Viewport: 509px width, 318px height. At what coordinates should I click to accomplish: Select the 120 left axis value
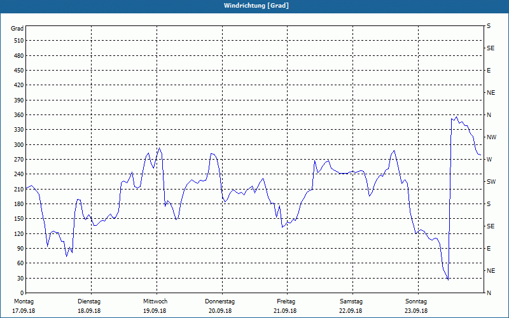coord(19,233)
